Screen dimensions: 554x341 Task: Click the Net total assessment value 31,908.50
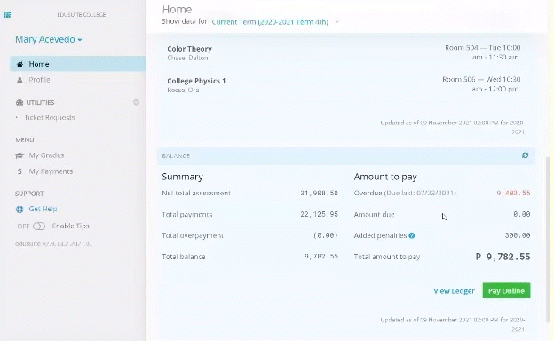319,194
